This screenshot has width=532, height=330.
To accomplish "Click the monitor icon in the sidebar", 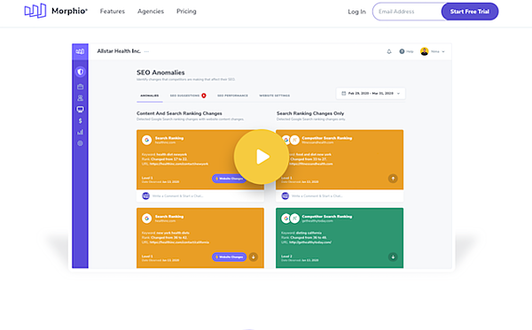I will [80, 110].
